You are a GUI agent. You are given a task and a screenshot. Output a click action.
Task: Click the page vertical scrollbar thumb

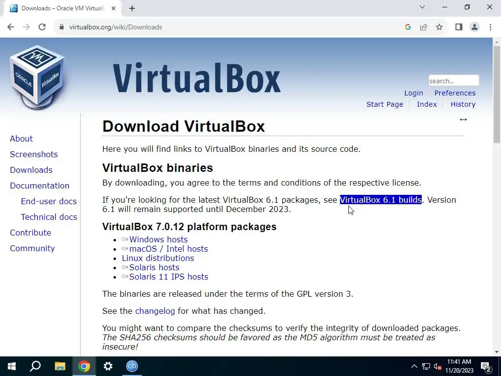[497, 94]
